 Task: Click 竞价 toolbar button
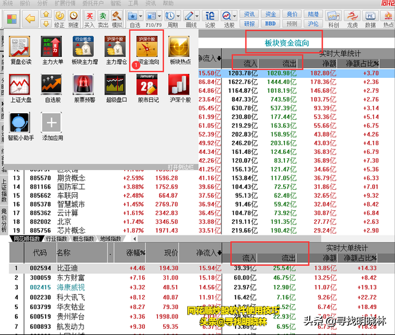[292, 14]
